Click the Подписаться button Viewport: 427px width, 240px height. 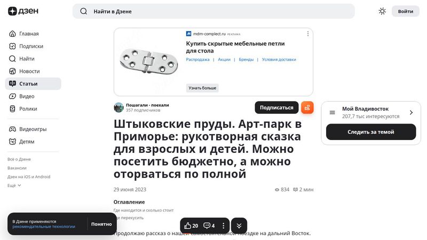(x=276, y=108)
